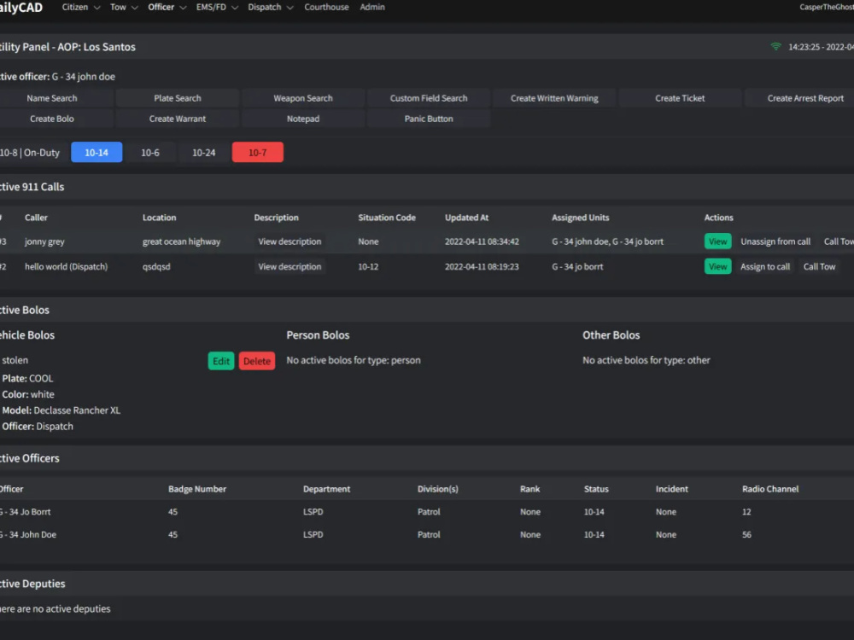Click the Radio Channel column header
The image size is (854, 640).
(x=770, y=489)
